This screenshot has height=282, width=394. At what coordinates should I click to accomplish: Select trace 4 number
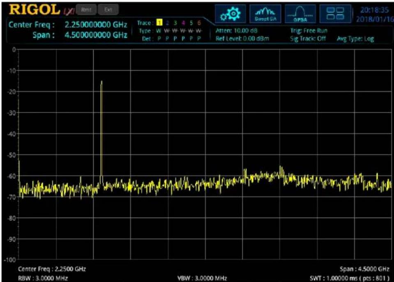click(183, 23)
